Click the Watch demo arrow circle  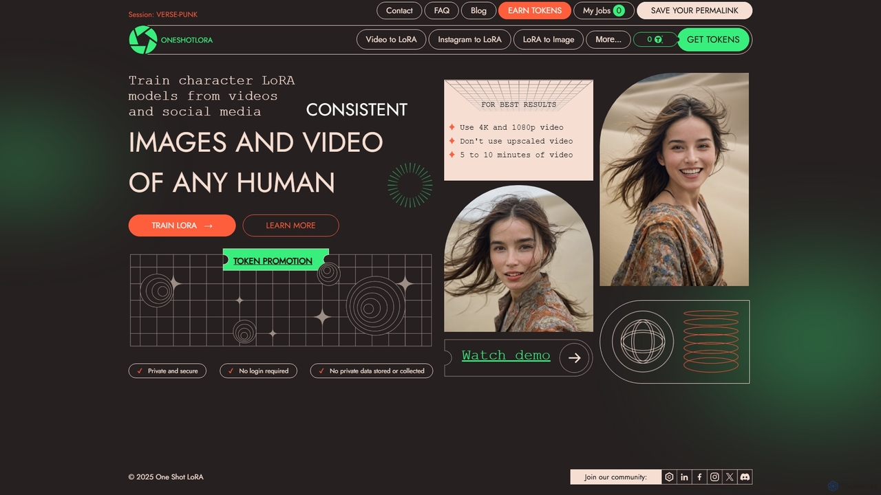pyautogui.click(x=575, y=358)
